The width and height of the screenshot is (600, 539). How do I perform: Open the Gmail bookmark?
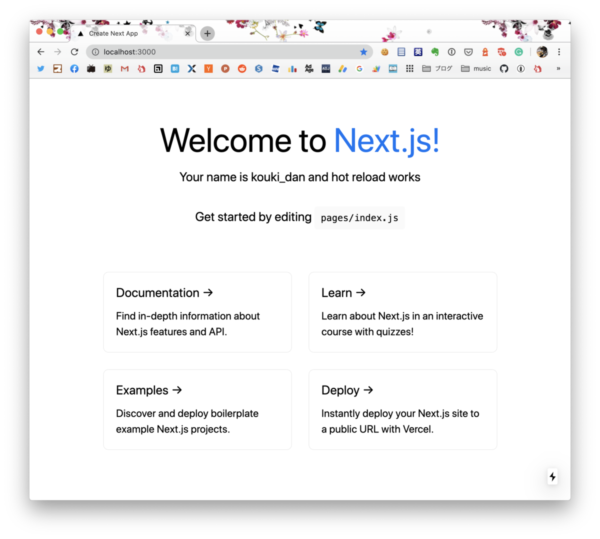pyautogui.click(x=124, y=68)
